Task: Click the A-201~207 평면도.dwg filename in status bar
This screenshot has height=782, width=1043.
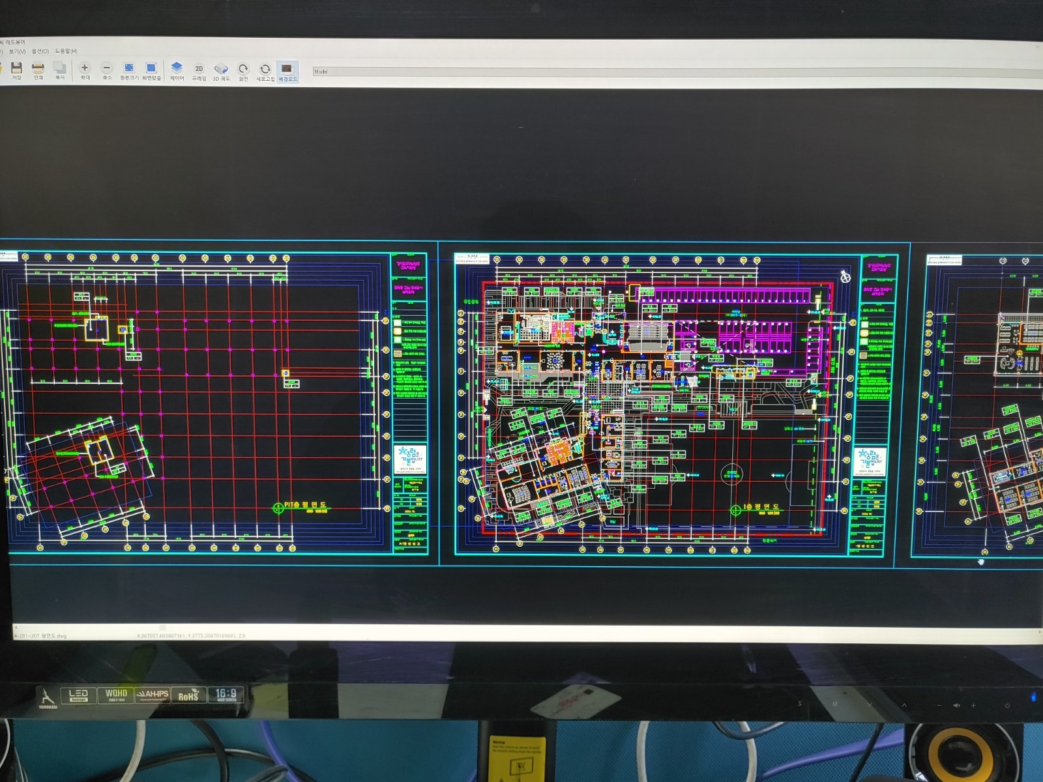Action: 40,635
